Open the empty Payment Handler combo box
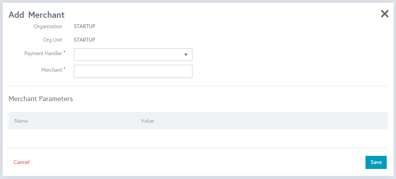Screen dimensions: 396x179 tap(133, 55)
